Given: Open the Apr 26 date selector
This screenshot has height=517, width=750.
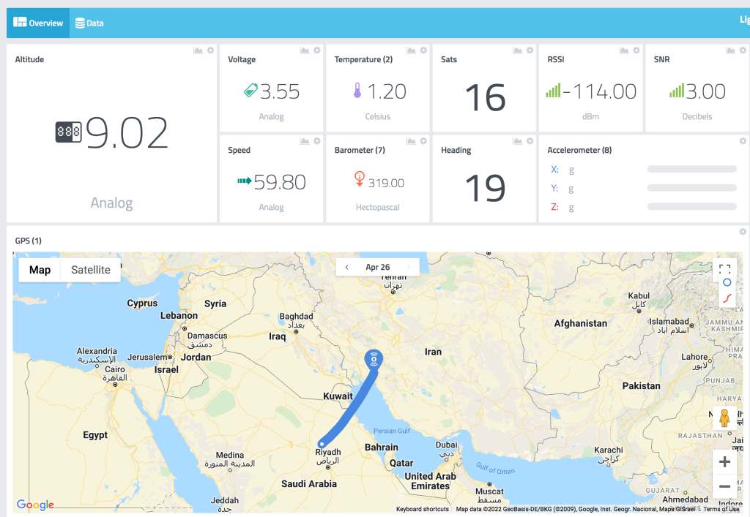Looking at the screenshot, I should tap(378, 268).
